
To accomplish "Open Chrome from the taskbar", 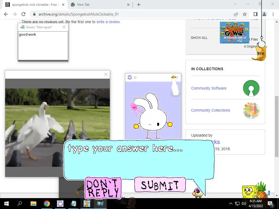I will point(47,204).
